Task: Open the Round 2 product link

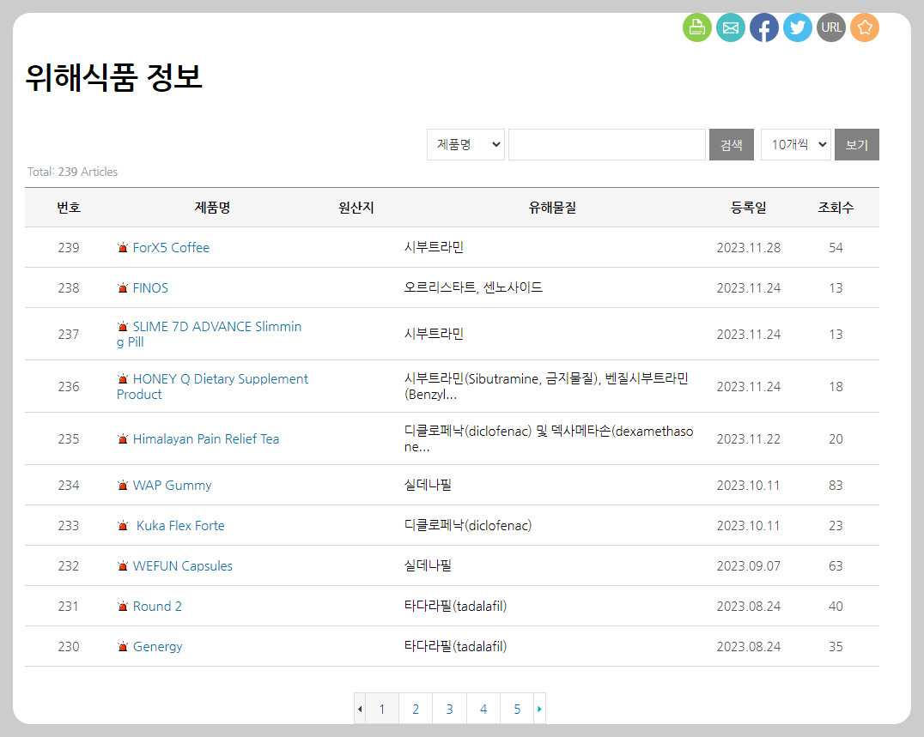Action: pyautogui.click(x=157, y=607)
